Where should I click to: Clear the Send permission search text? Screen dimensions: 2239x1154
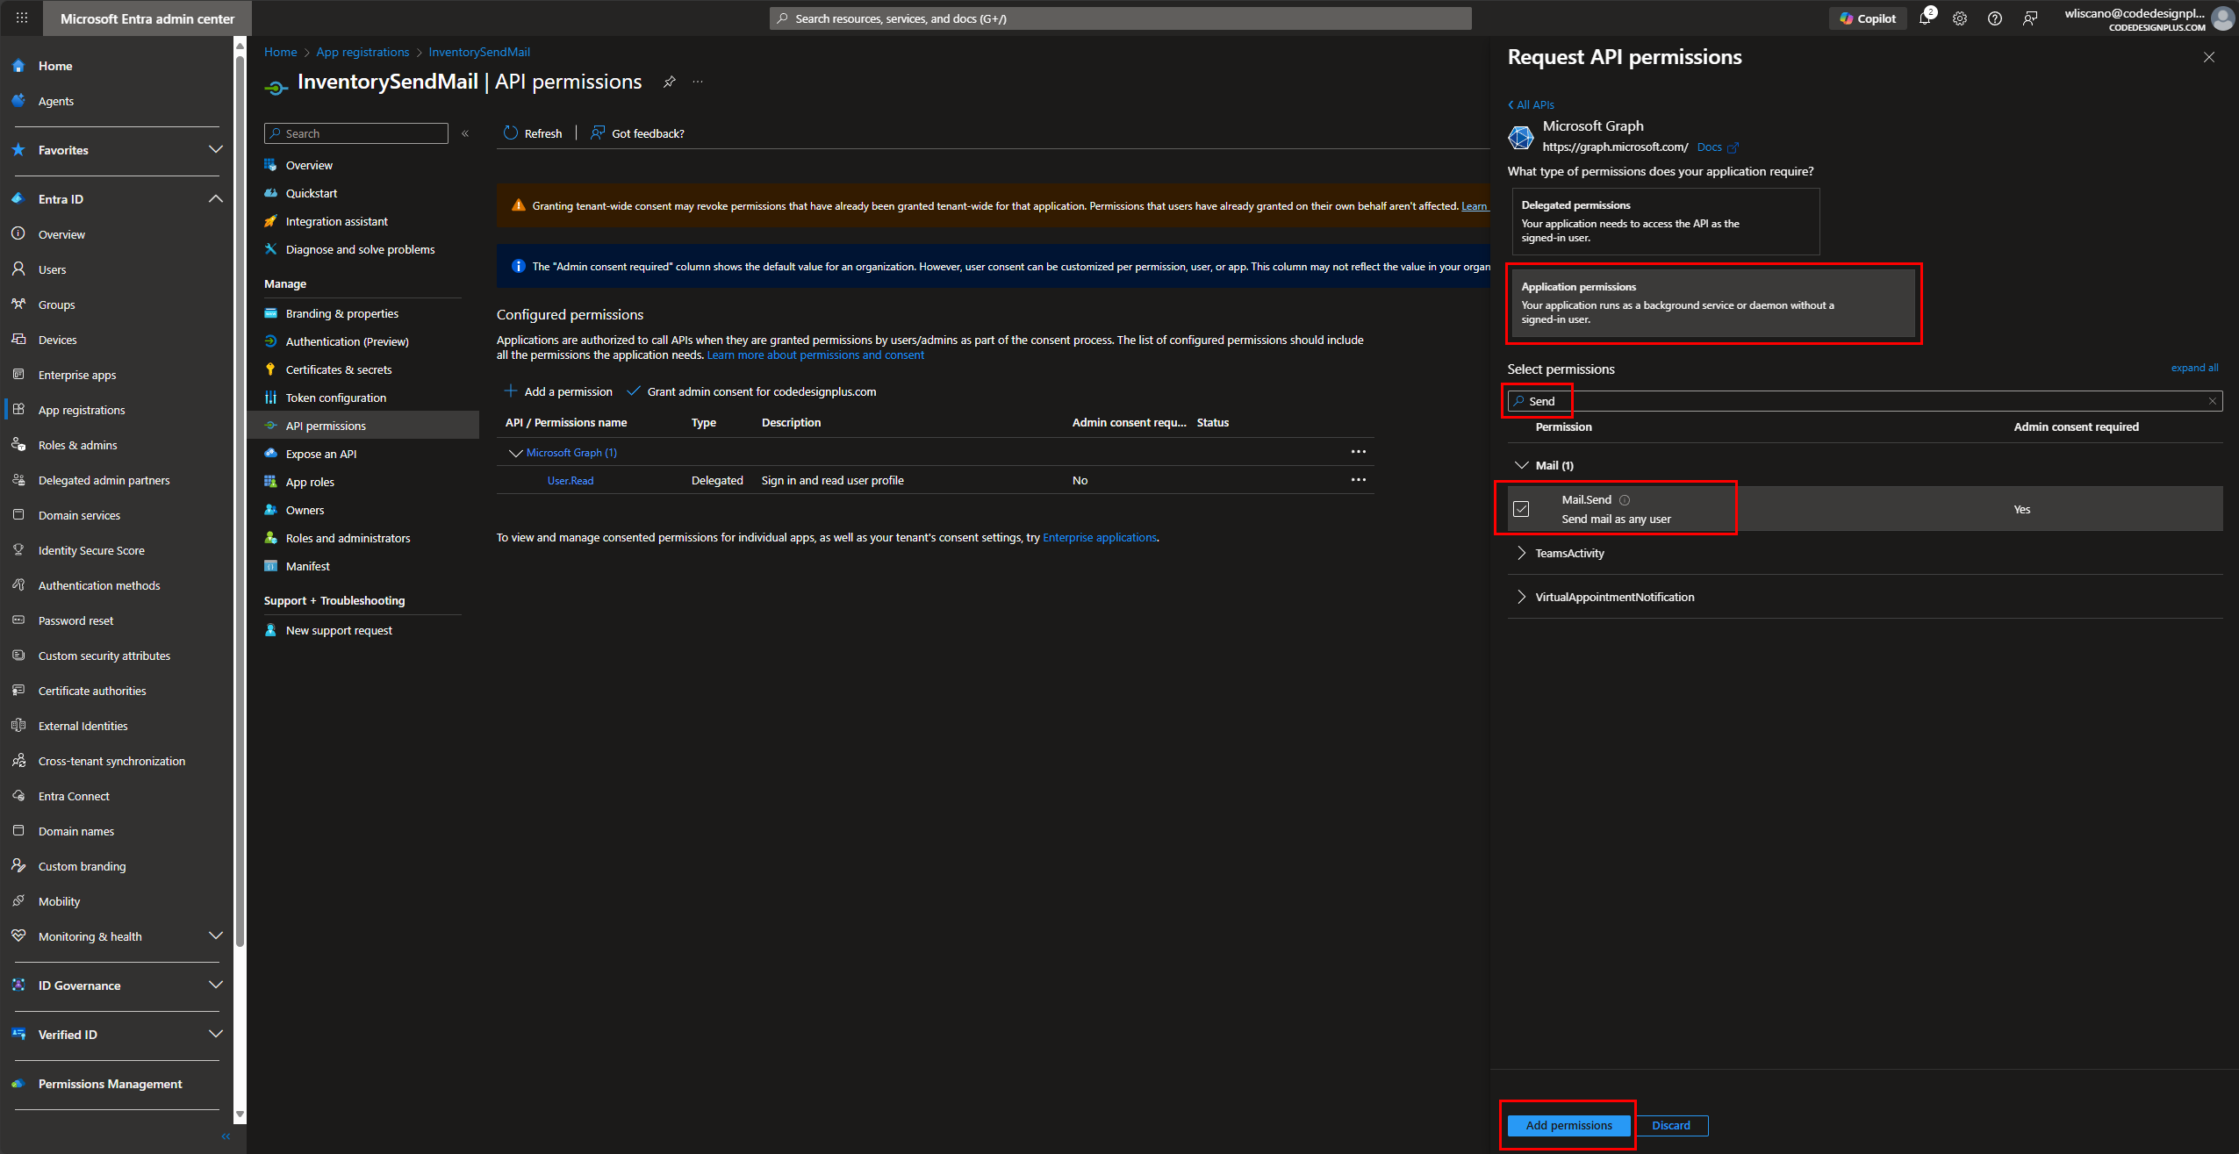click(x=2213, y=401)
